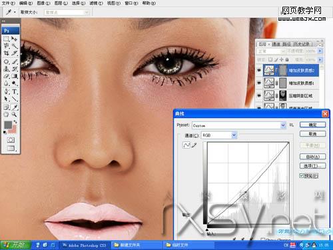
Task: Select the Zoom tool
Action: pyautogui.click(x=15, y=115)
